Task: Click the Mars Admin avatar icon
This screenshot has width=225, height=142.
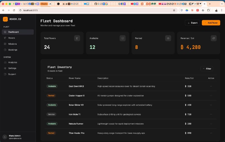Action: tap(5, 137)
